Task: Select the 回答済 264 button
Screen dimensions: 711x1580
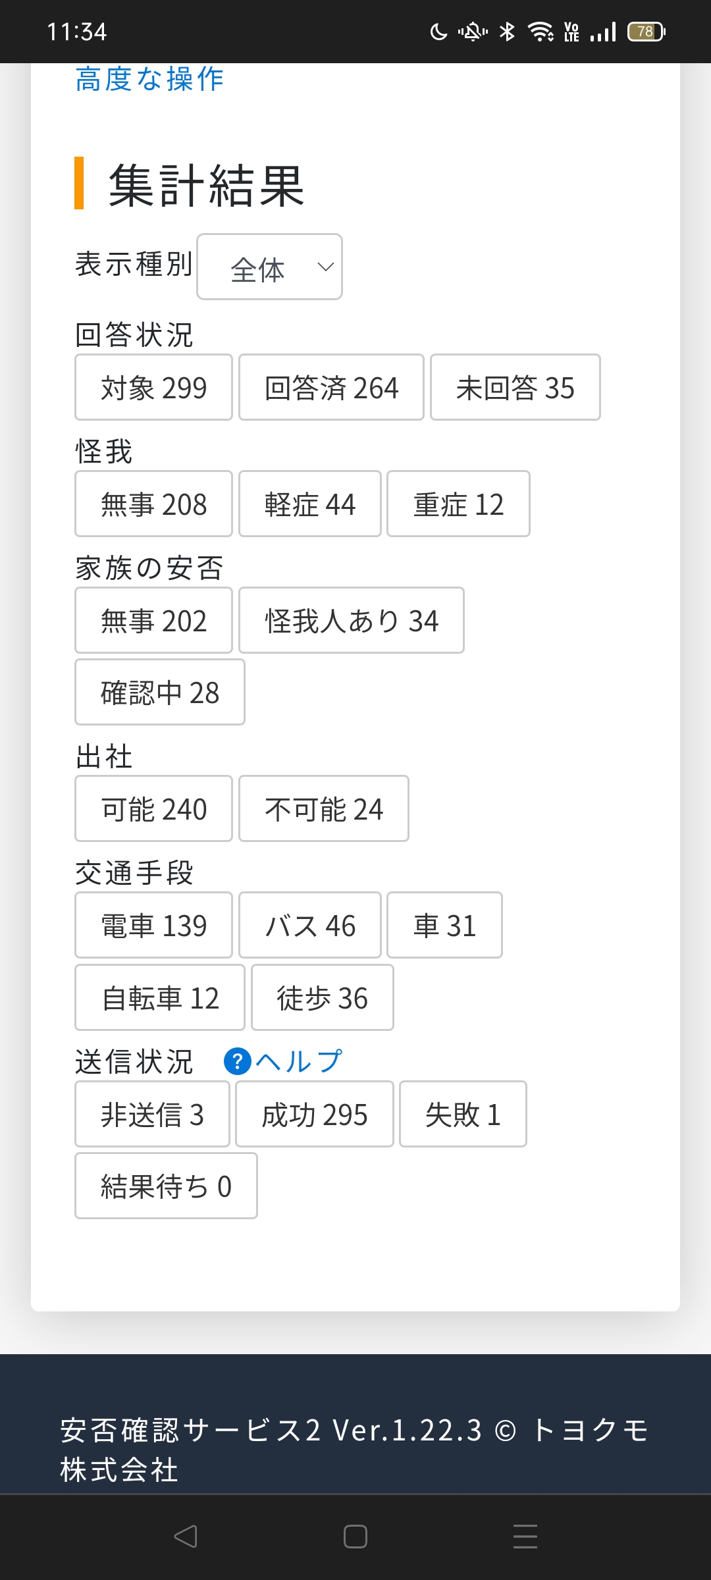Action: 331,387
